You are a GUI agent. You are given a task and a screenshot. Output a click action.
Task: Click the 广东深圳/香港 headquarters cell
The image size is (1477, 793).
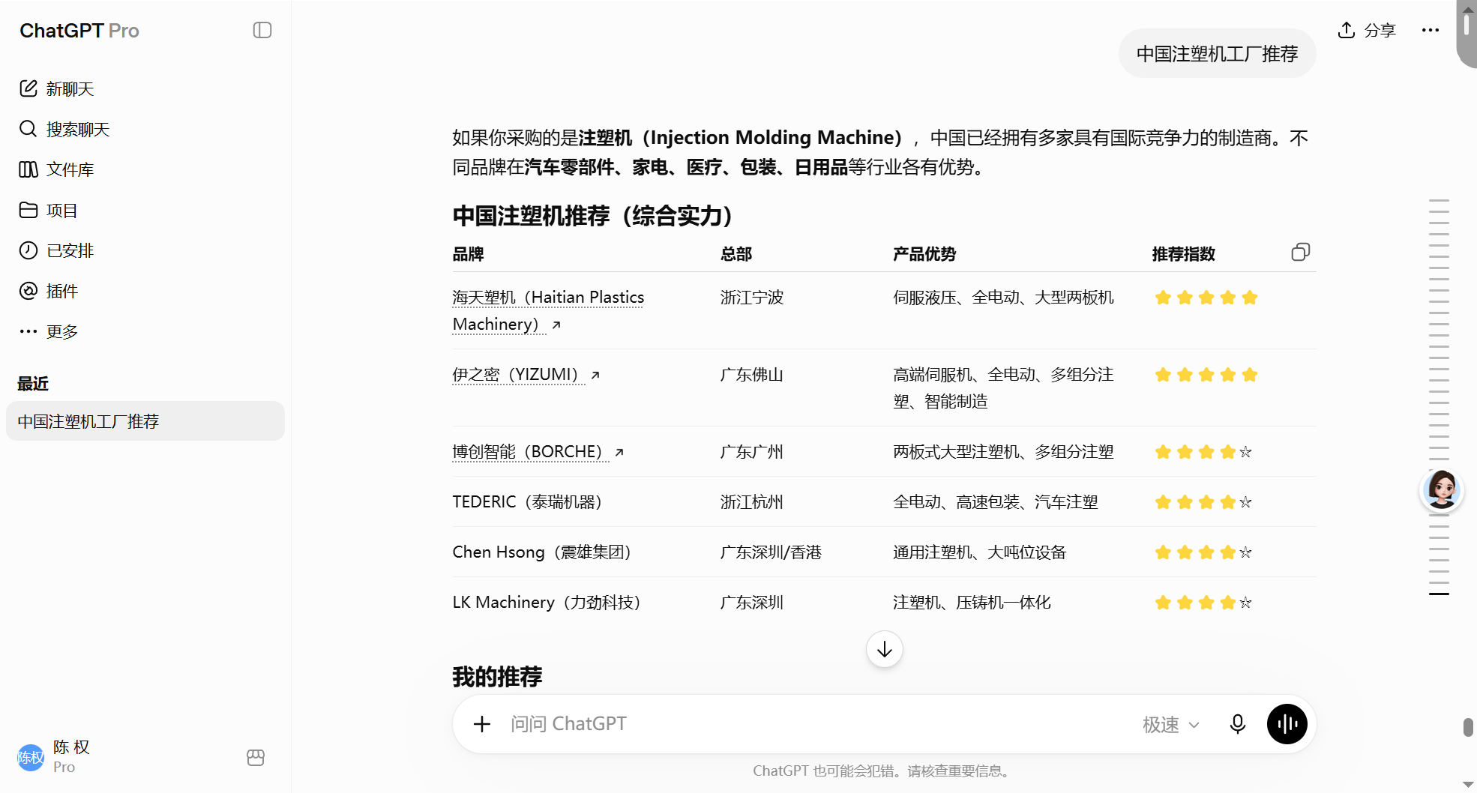[771, 552]
